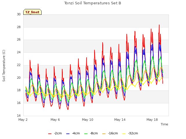Click the highest red peak above 28 degrees
The width and height of the screenshot is (186, 139).
[x=159, y=25]
